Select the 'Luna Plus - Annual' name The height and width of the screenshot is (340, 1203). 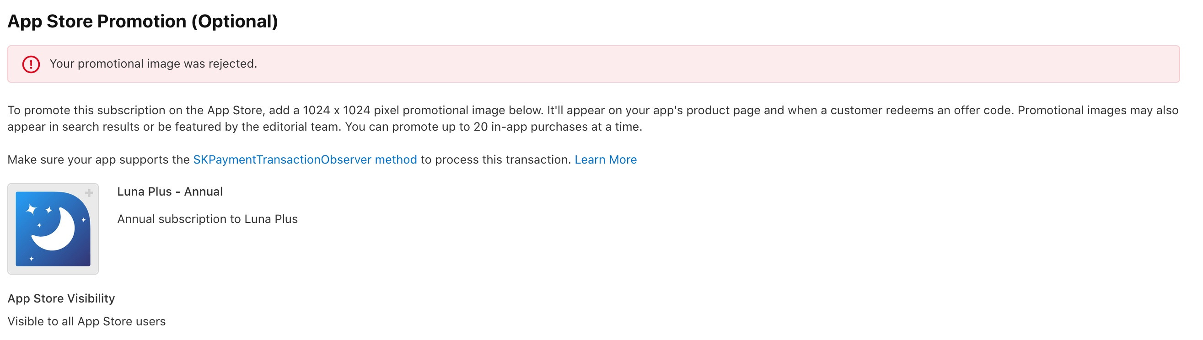coord(170,191)
